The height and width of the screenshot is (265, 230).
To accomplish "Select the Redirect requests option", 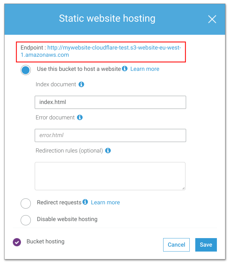I will [26, 203].
